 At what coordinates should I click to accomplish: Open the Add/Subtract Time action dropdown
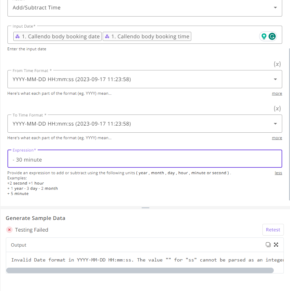[x=145, y=8]
